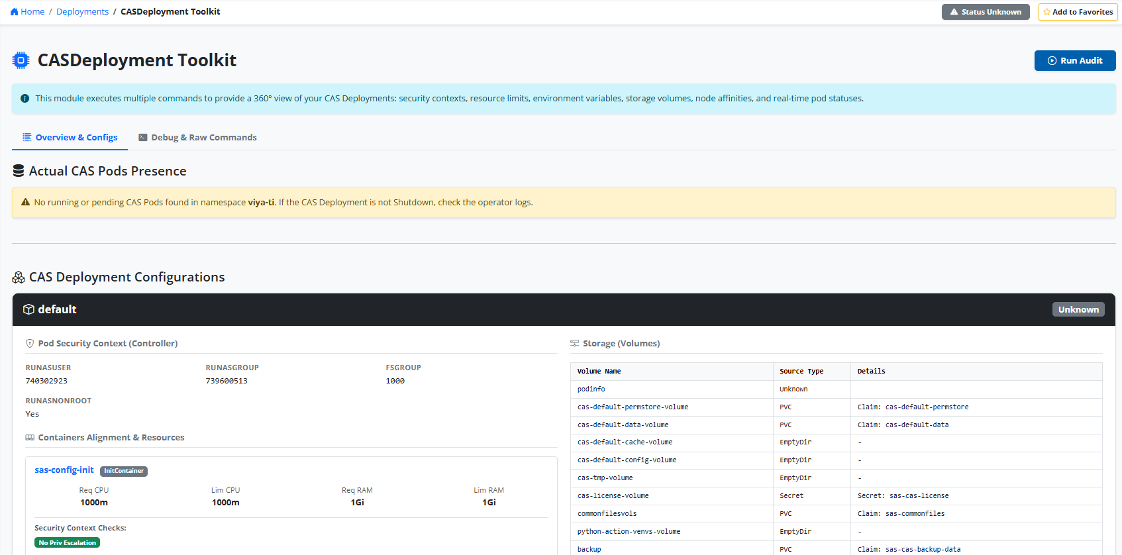
Task: Open the sas-config-init container link
Action: pos(64,470)
